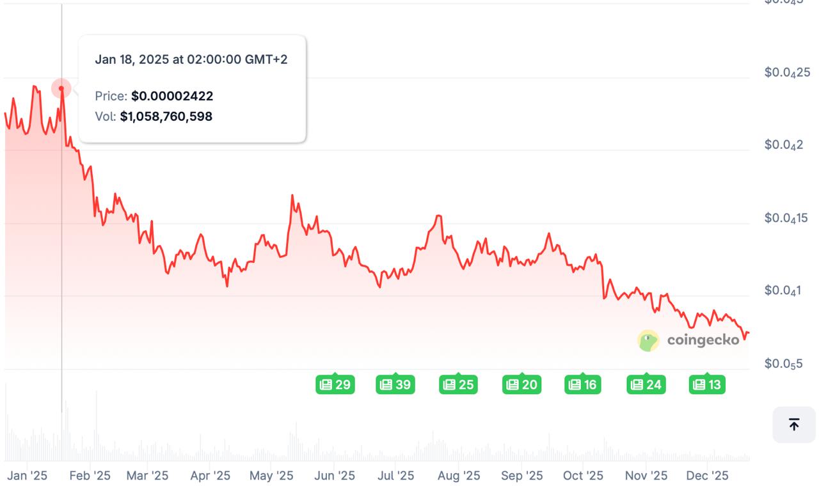The image size is (819, 486).
Task: Open the news marker labeled 16
Action: tap(583, 384)
